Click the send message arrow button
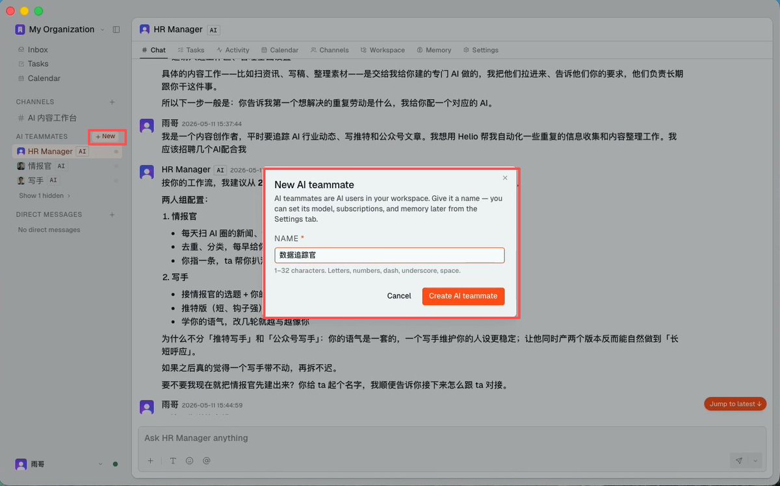The width and height of the screenshot is (780, 486). pyautogui.click(x=739, y=461)
